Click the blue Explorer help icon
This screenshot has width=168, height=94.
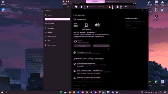coord(135,4)
